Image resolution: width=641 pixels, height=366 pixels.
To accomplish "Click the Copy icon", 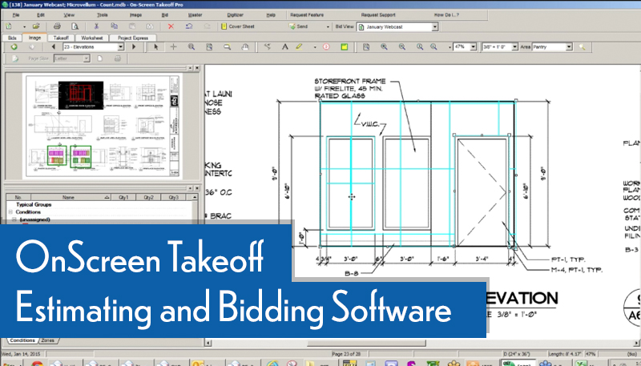I will click(115, 26).
